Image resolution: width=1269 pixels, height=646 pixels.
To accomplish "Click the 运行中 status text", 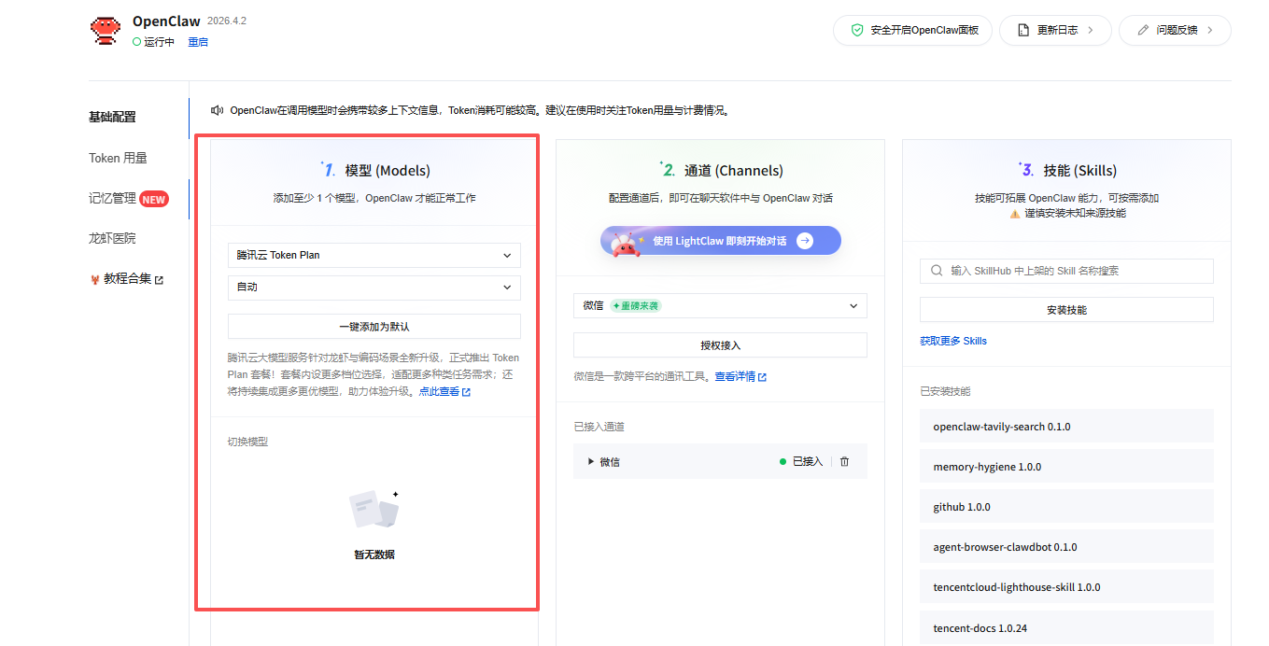I will (159, 42).
